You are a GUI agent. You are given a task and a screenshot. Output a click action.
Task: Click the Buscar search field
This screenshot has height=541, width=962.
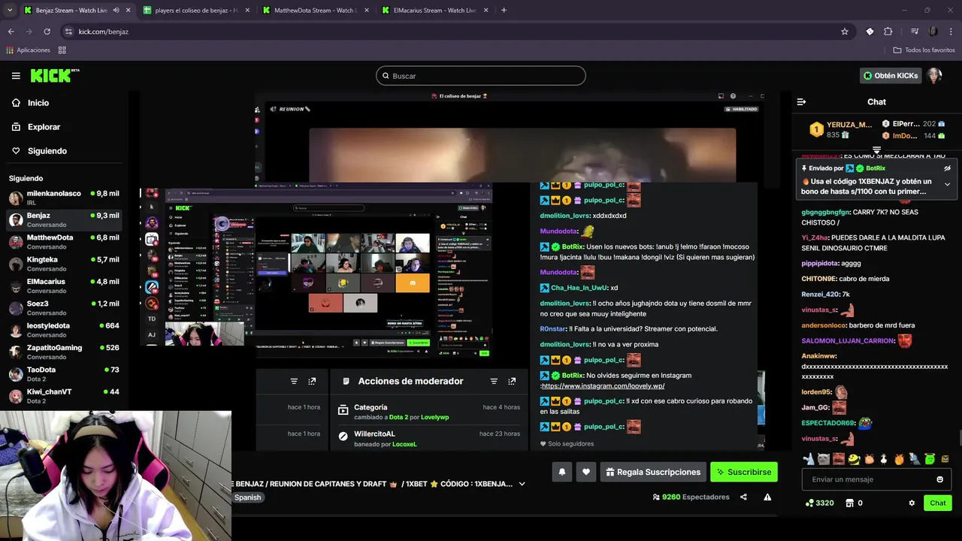(481, 76)
